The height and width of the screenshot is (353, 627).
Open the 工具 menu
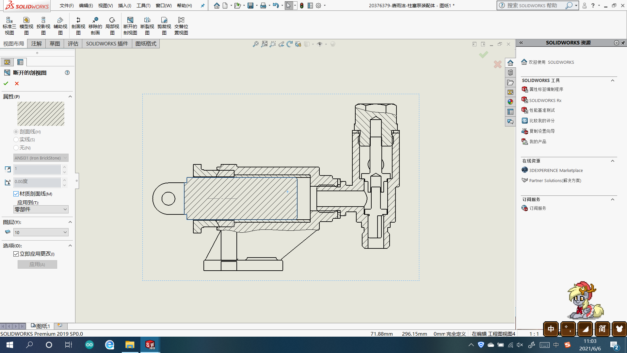click(143, 6)
